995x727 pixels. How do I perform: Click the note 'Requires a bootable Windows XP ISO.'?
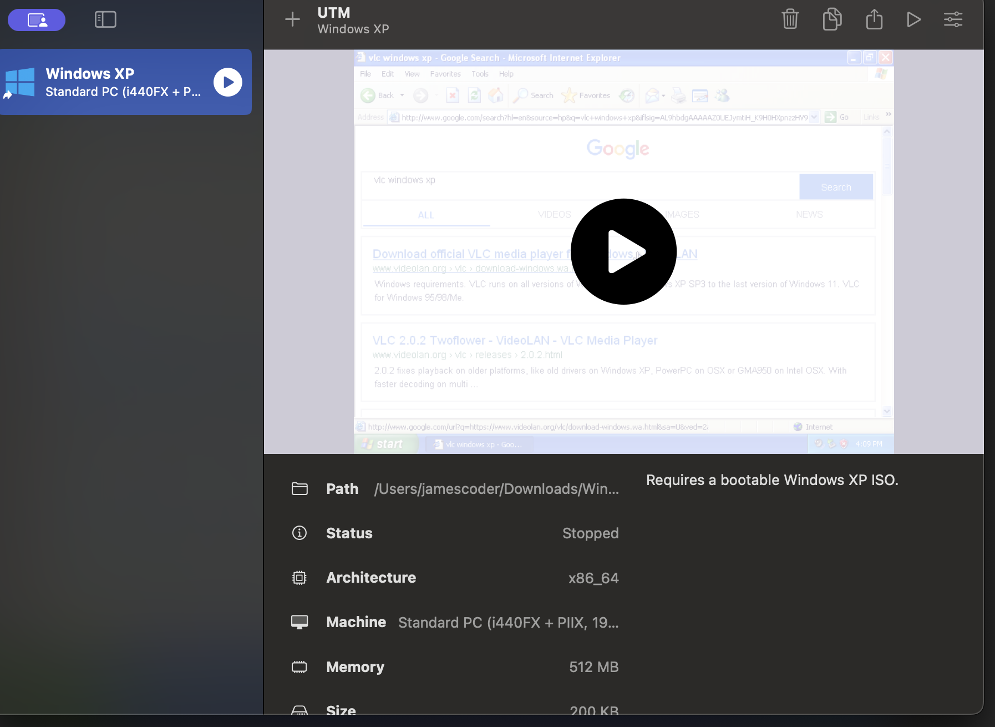pos(772,480)
